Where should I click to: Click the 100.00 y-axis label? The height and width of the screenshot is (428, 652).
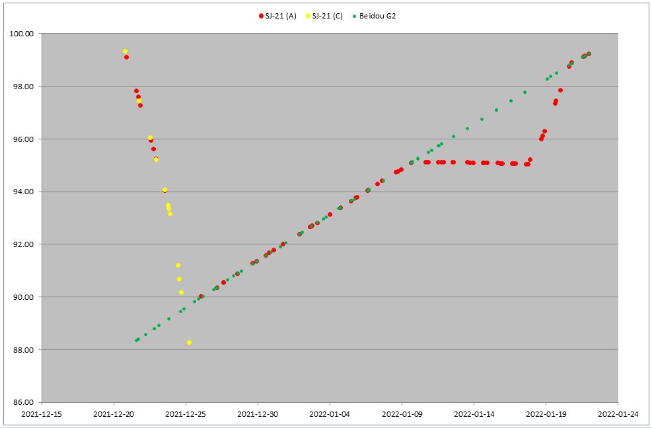pos(22,34)
